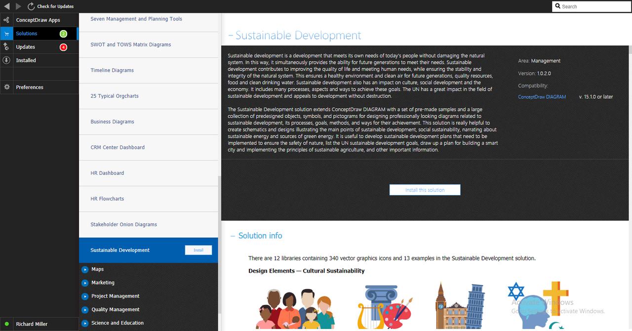Click the Design Elements Cultural Sustainability heading
The image size is (632, 331).
(x=306, y=271)
